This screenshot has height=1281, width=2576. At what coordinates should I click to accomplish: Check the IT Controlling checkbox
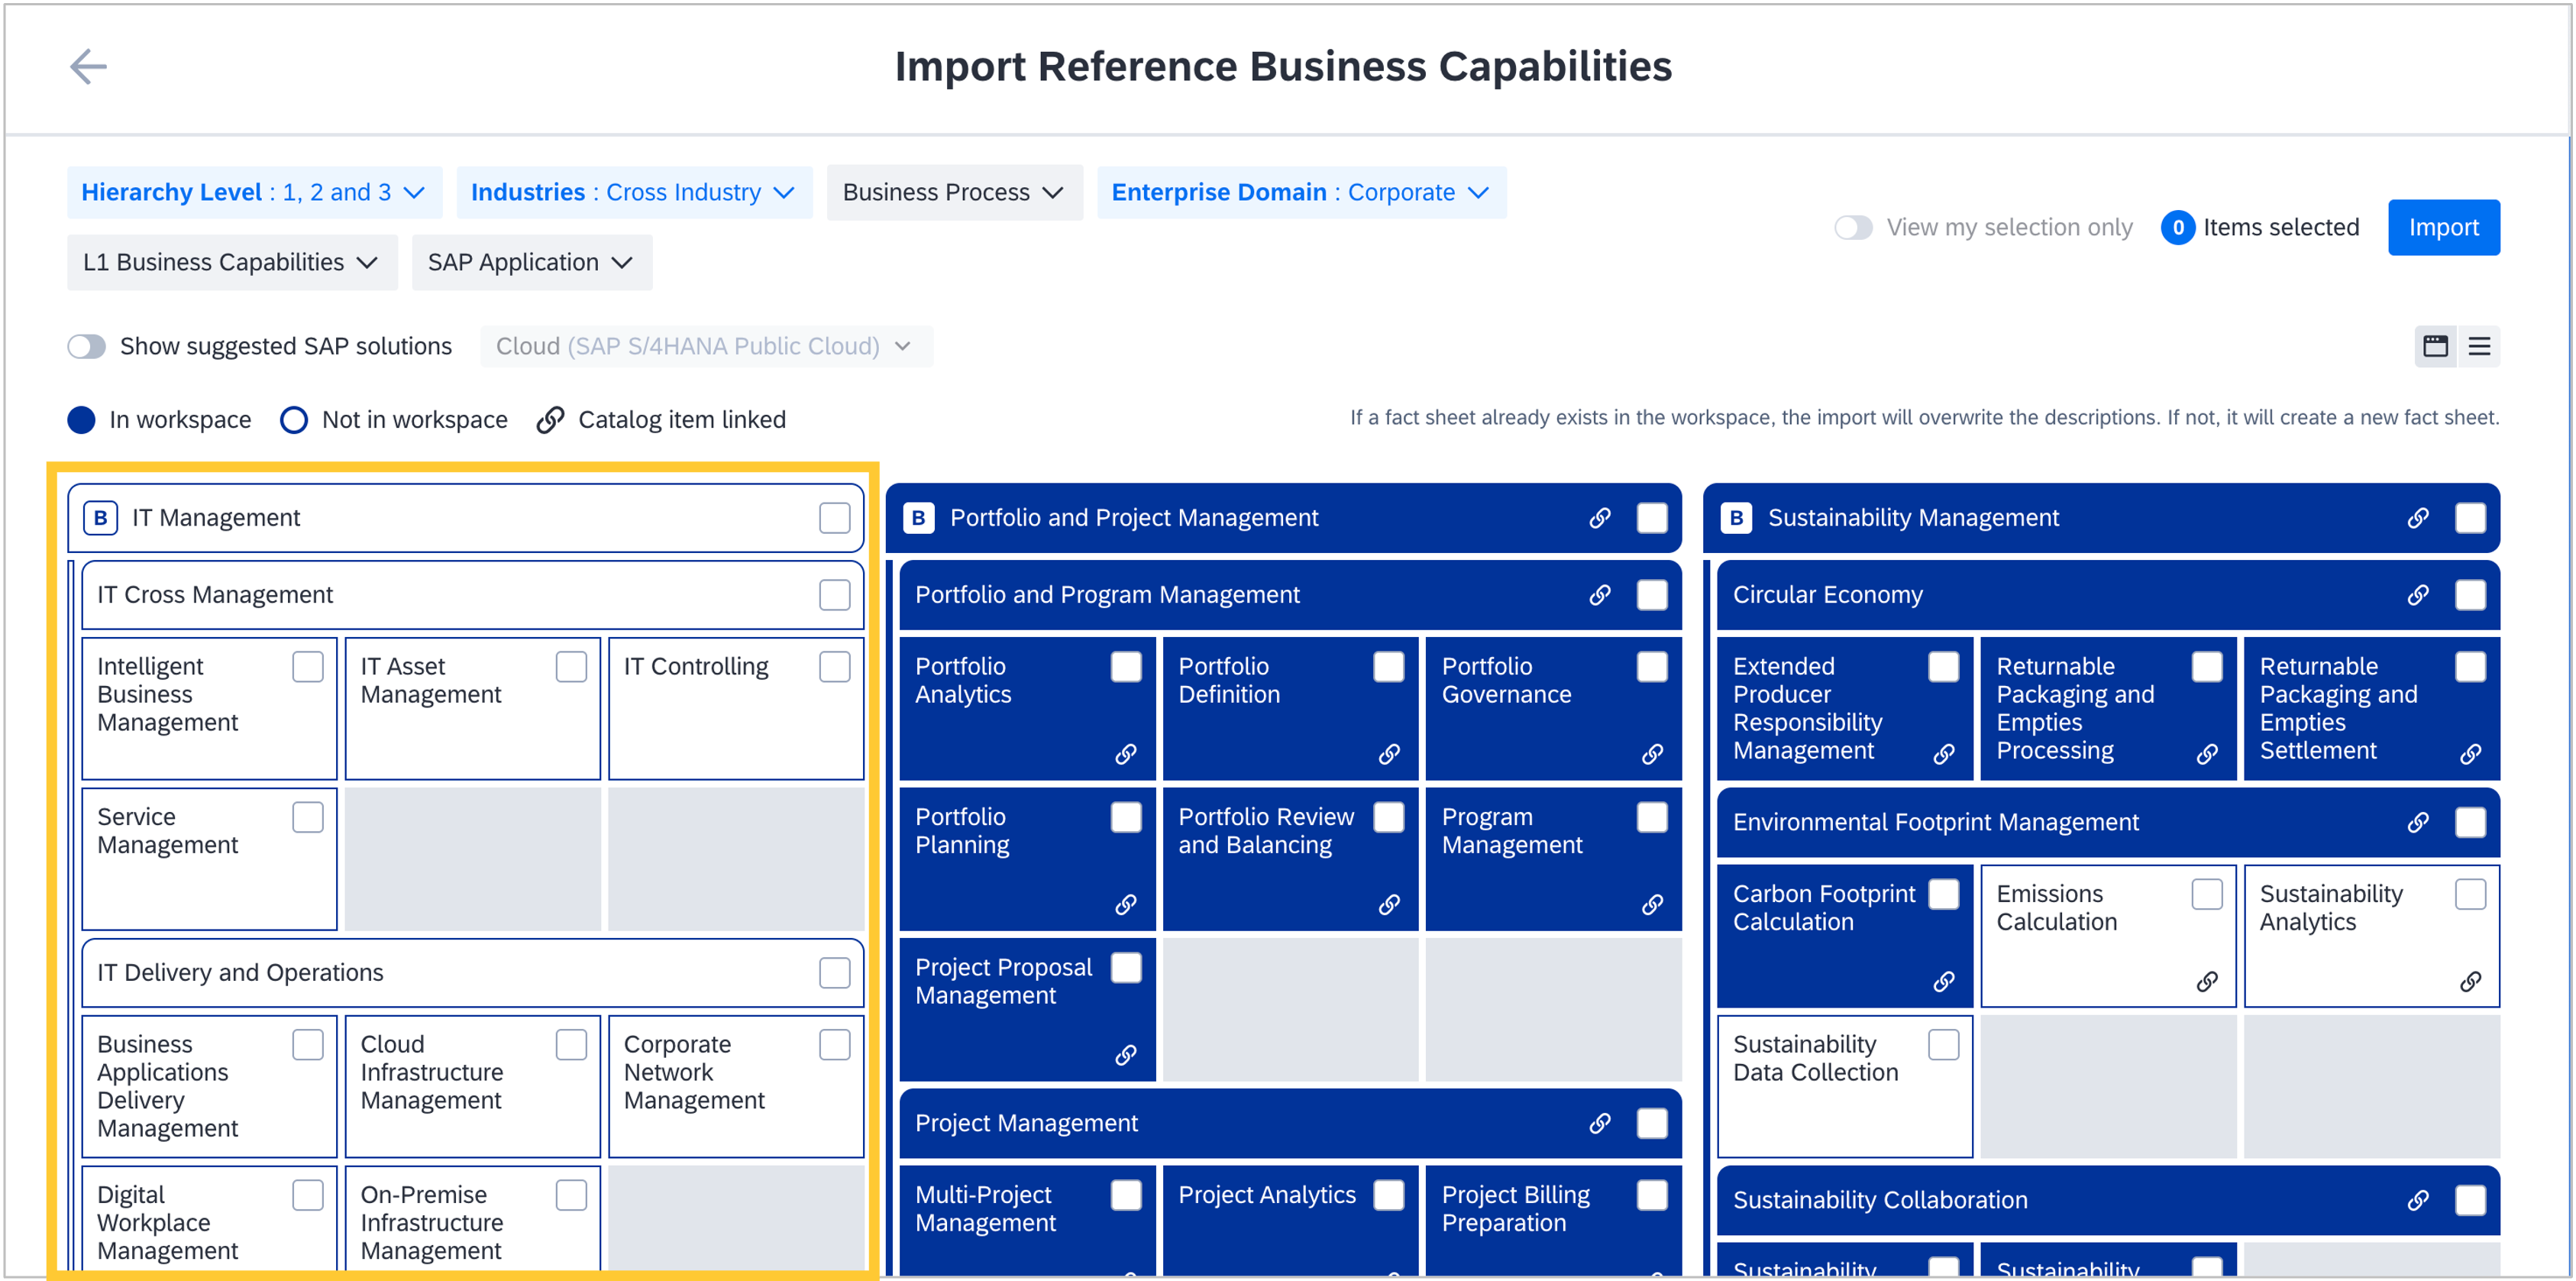(834, 667)
